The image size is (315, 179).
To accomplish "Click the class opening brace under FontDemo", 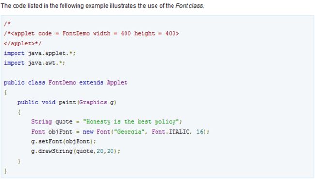I will pyautogui.click(x=6, y=92).
